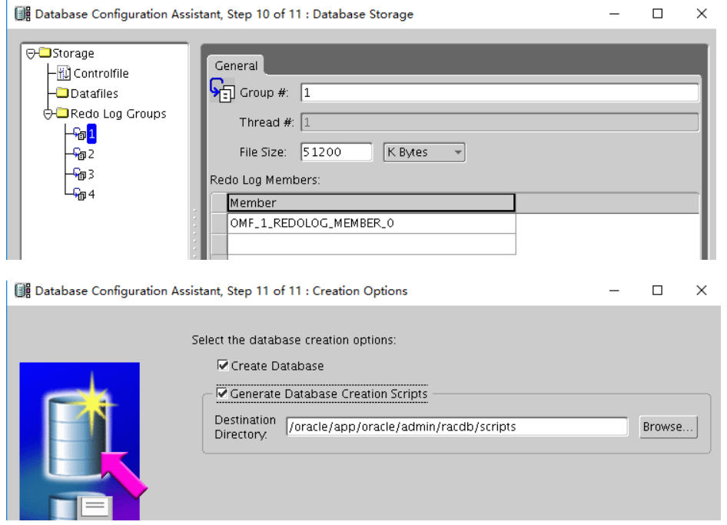Click the Datafiles folder icon
The image size is (727, 525).
62,93
